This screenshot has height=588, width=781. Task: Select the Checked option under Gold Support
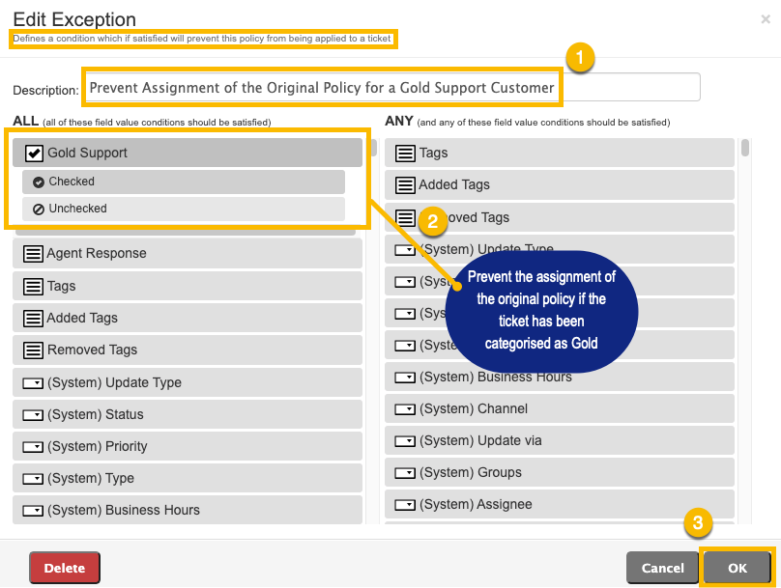click(x=184, y=182)
